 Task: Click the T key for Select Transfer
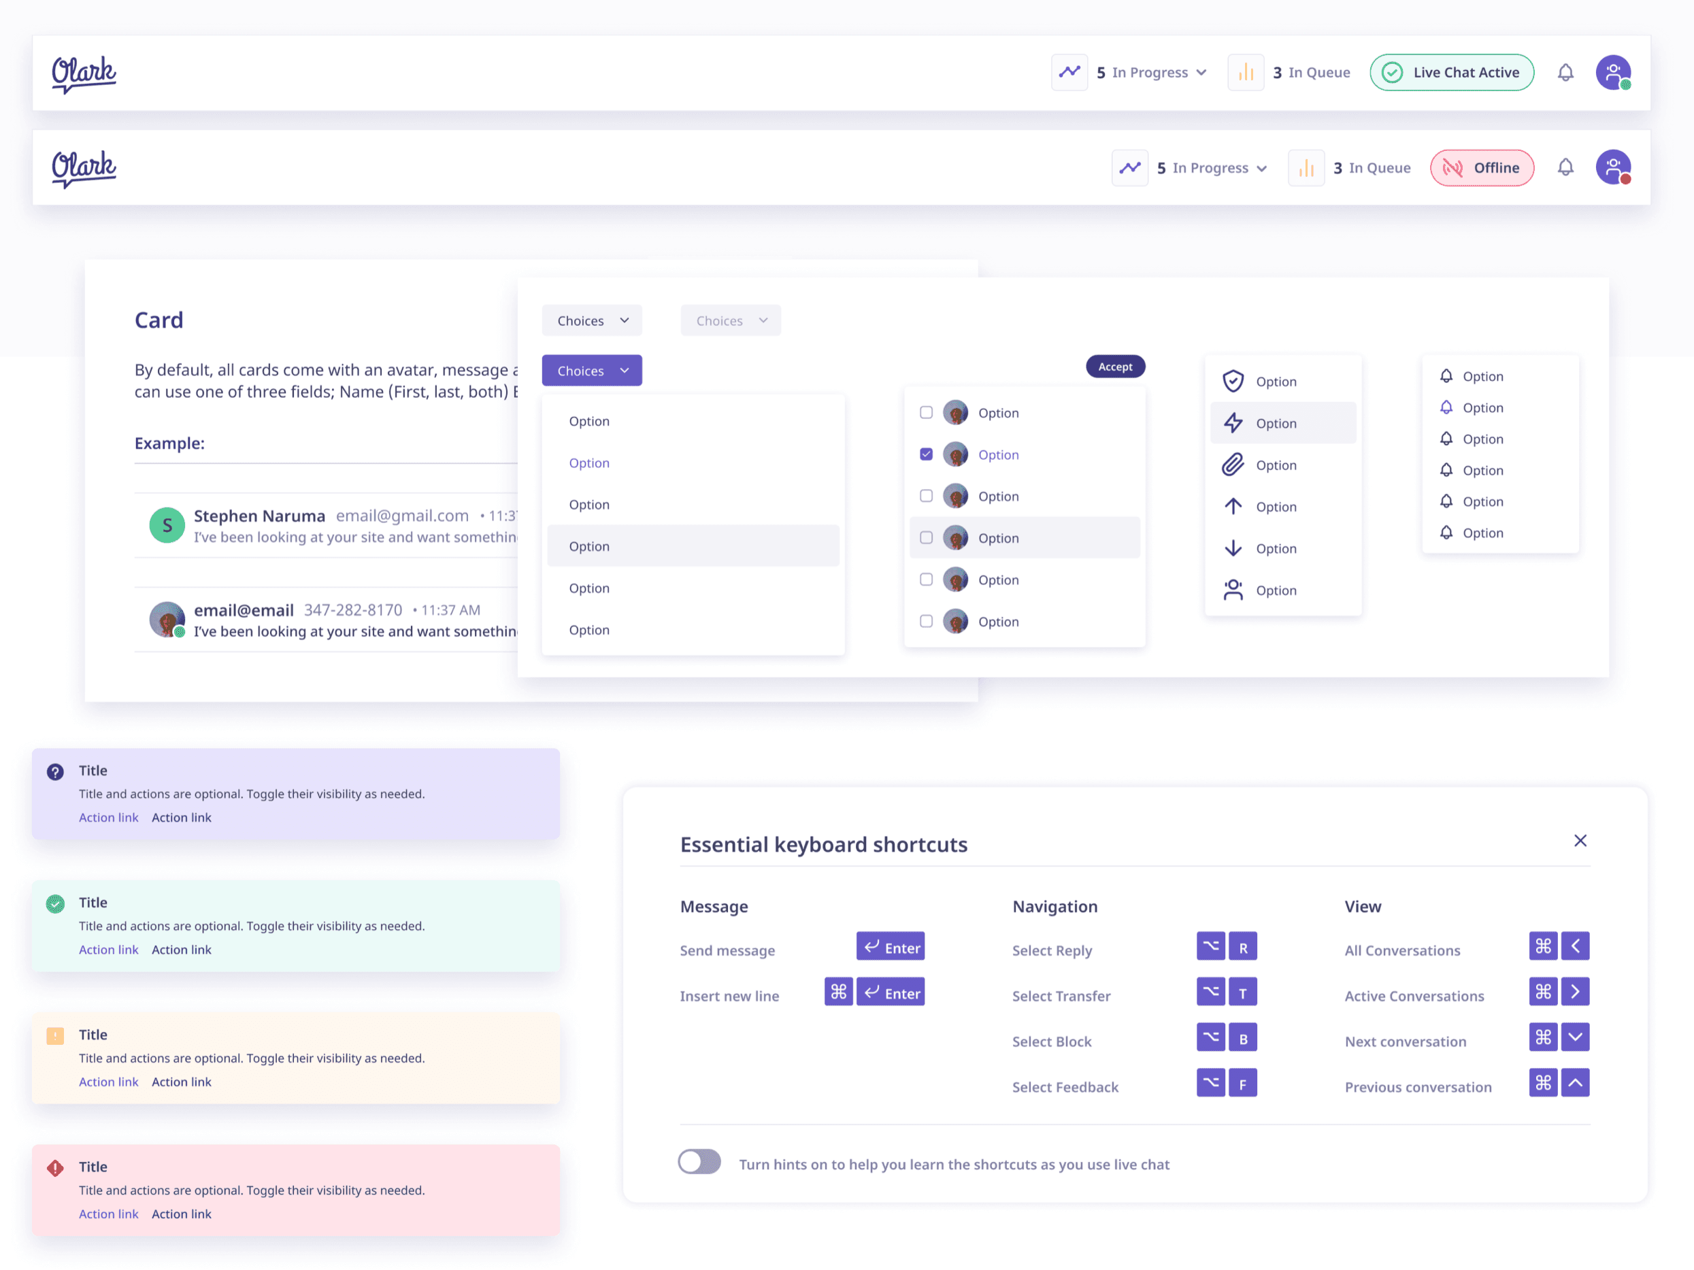tap(1242, 991)
